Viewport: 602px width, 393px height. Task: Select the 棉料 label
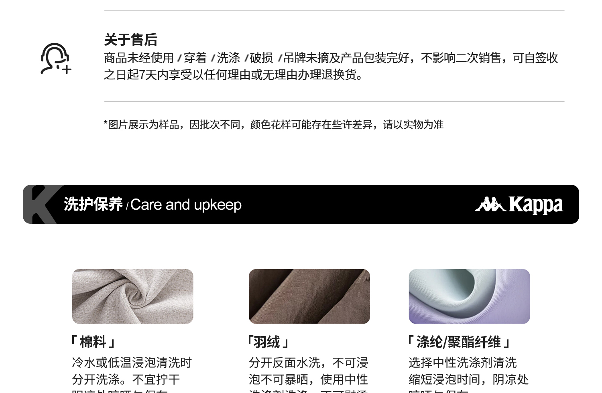coord(93,342)
